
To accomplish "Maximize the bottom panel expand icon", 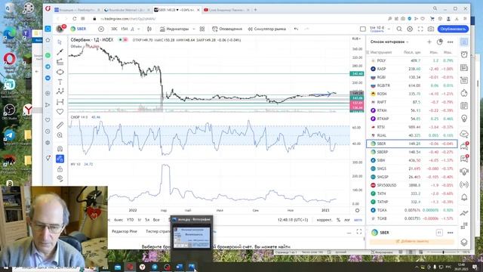I will click(359, 231).
